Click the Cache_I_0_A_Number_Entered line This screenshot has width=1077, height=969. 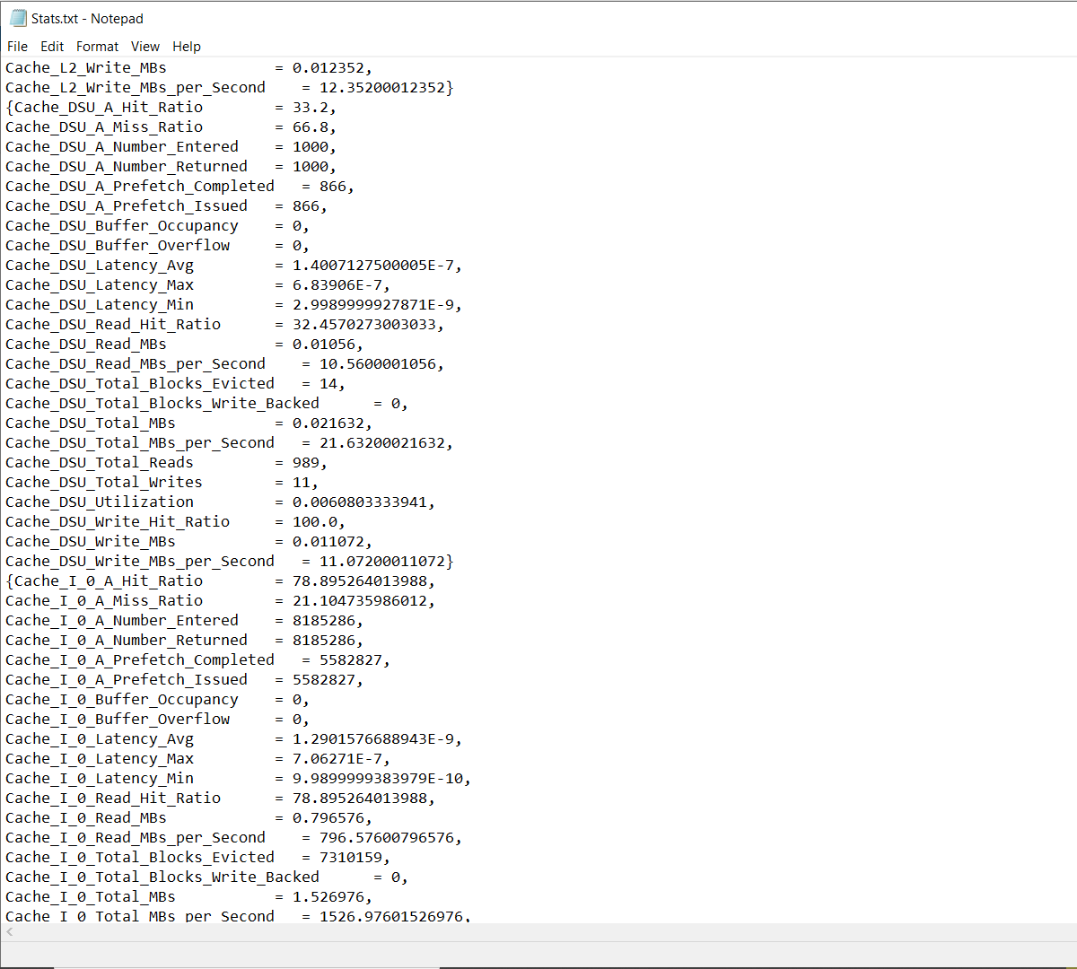(x=184, y=621)
